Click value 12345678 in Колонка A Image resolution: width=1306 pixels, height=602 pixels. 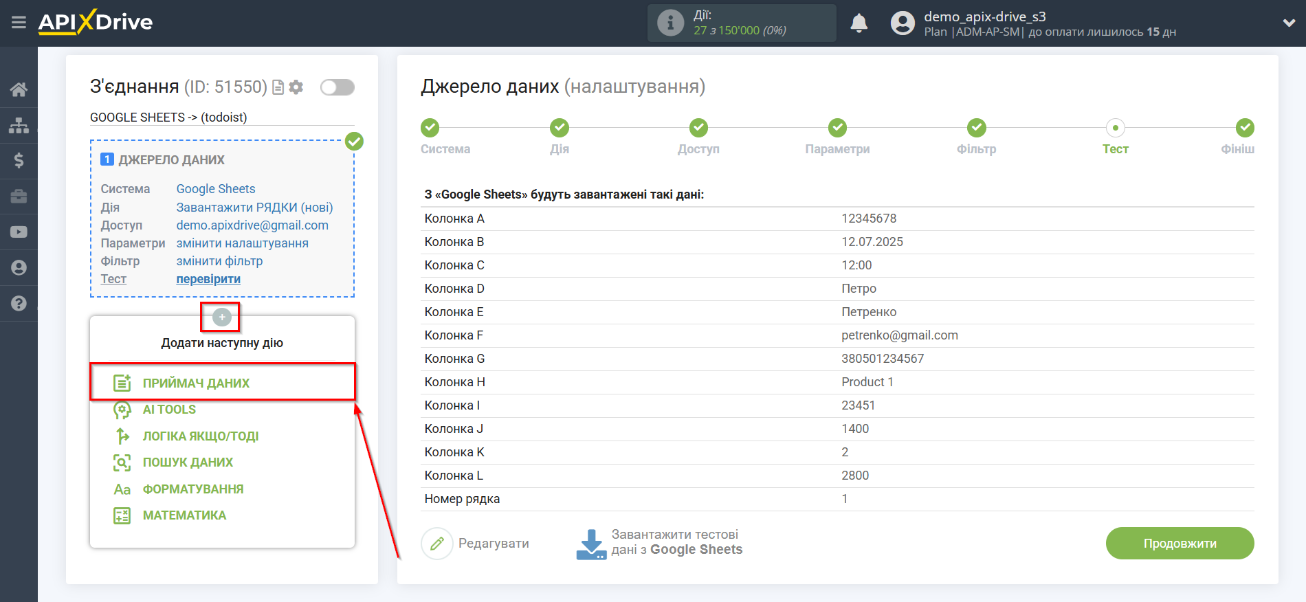click(869, 219)
